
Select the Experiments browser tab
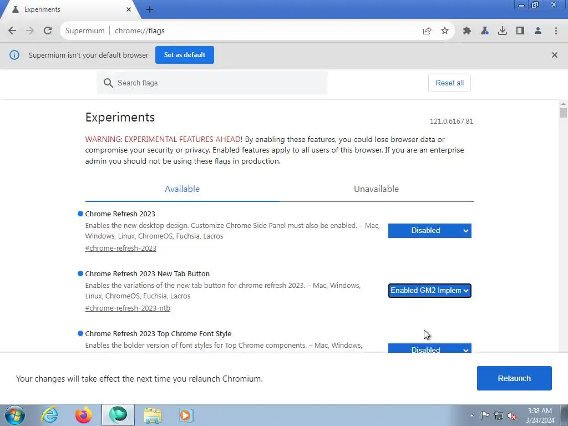click(70, 10)
